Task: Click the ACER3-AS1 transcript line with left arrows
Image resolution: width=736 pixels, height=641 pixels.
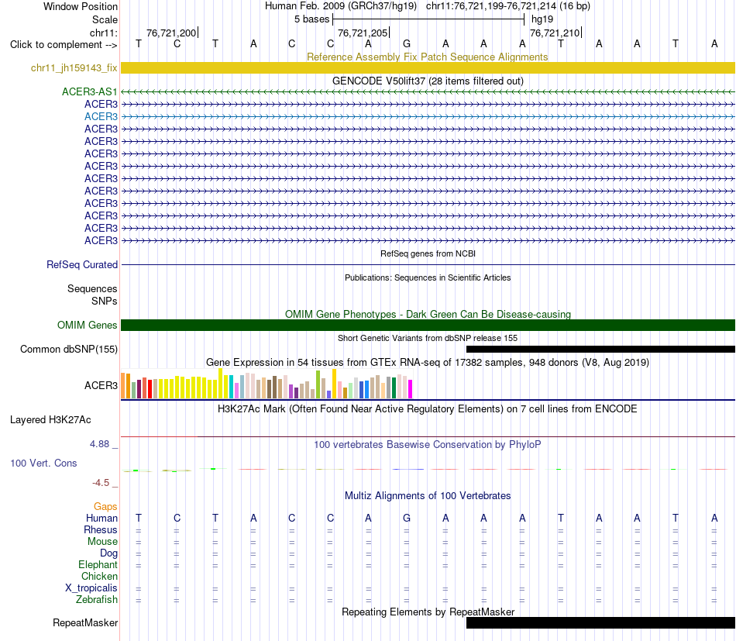Action: point(428,92)
